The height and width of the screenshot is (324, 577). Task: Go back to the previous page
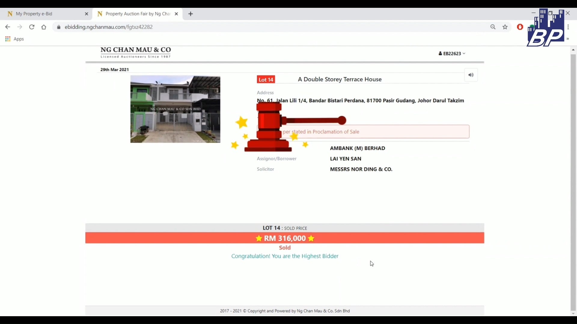pos(8,27)
